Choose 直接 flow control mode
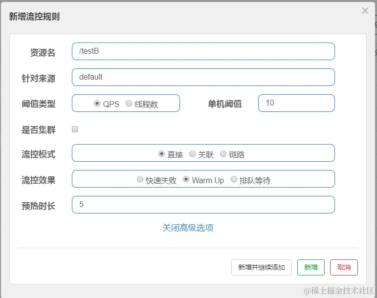This screenshot has height=298, width=377. coord(161,154)
